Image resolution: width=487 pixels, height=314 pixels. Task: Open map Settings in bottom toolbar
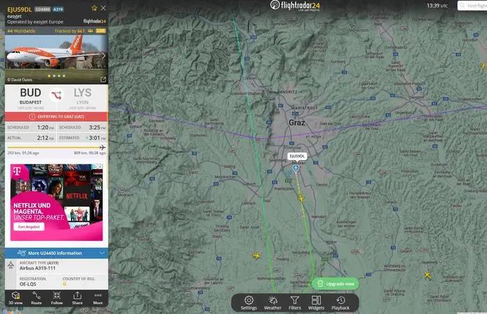coord(248,302)
